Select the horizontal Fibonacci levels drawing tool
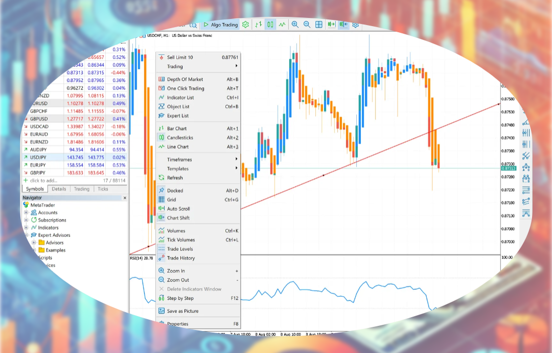This screenshot has height=353, width=552. point(526,190)
